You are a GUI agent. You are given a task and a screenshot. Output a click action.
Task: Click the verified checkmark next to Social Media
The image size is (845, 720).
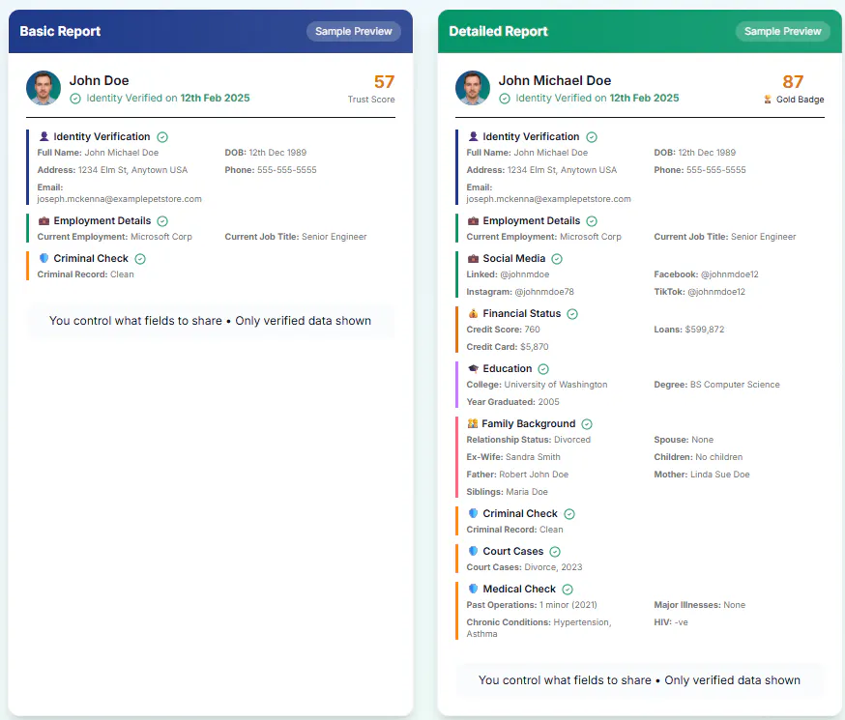point(557,259)
